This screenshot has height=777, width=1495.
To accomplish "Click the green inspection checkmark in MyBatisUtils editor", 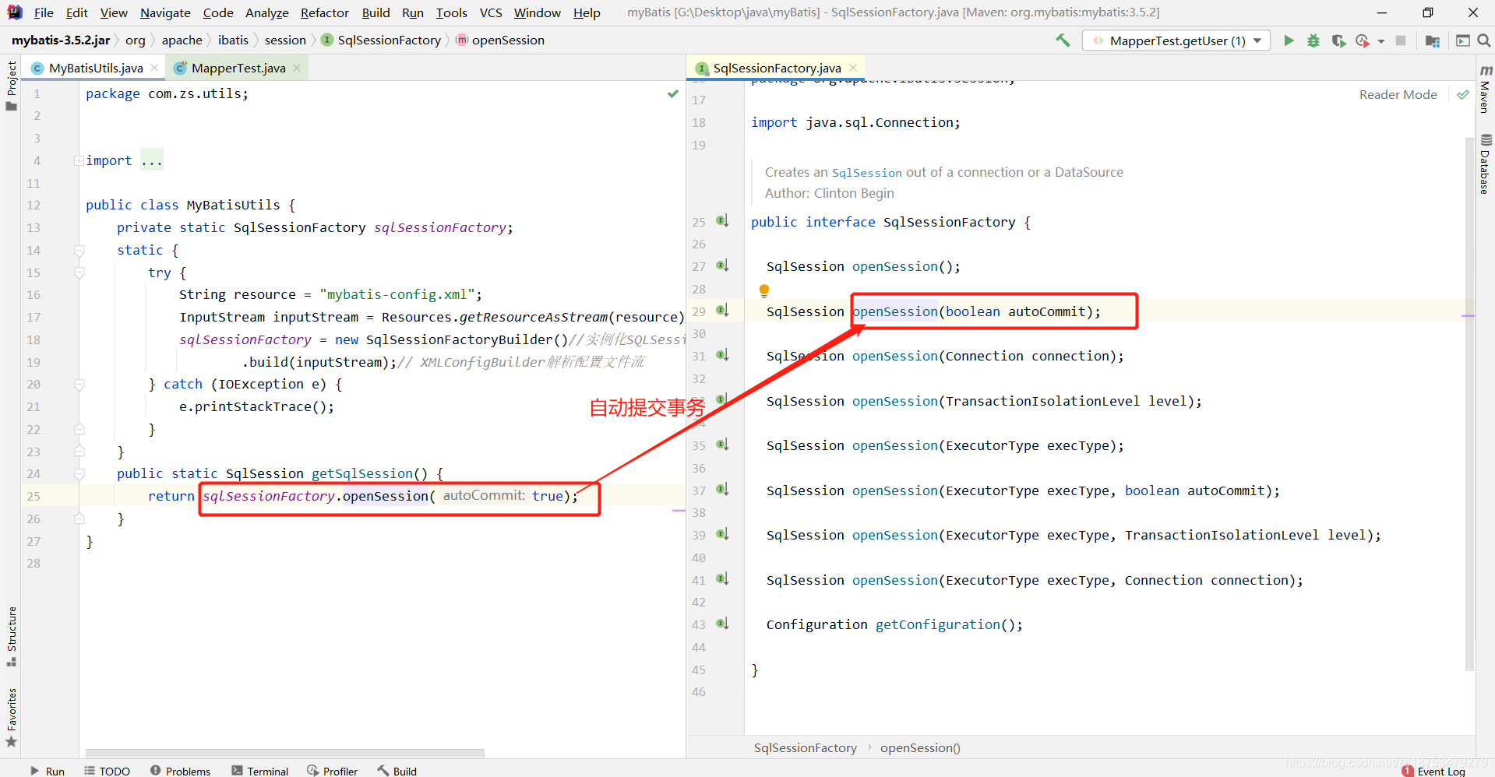I will (673, 94).
